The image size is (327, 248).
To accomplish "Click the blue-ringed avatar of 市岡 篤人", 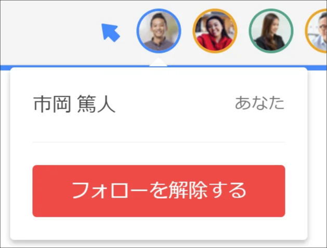I will [x=159, y=31].
